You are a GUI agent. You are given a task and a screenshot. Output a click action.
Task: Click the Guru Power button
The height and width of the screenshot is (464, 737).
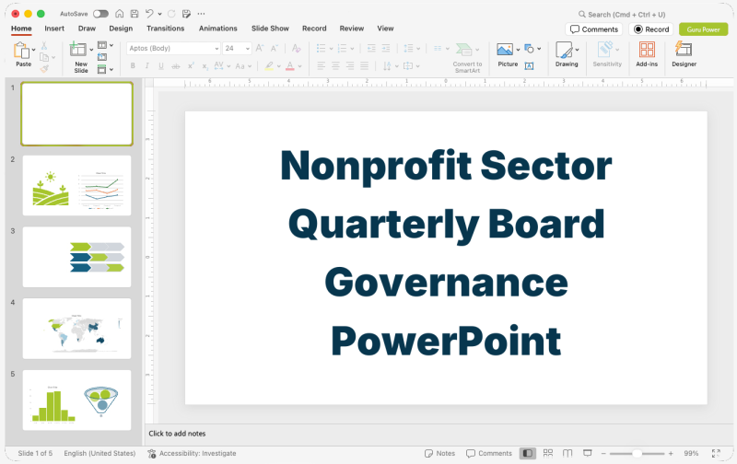[x=704, y=29]
